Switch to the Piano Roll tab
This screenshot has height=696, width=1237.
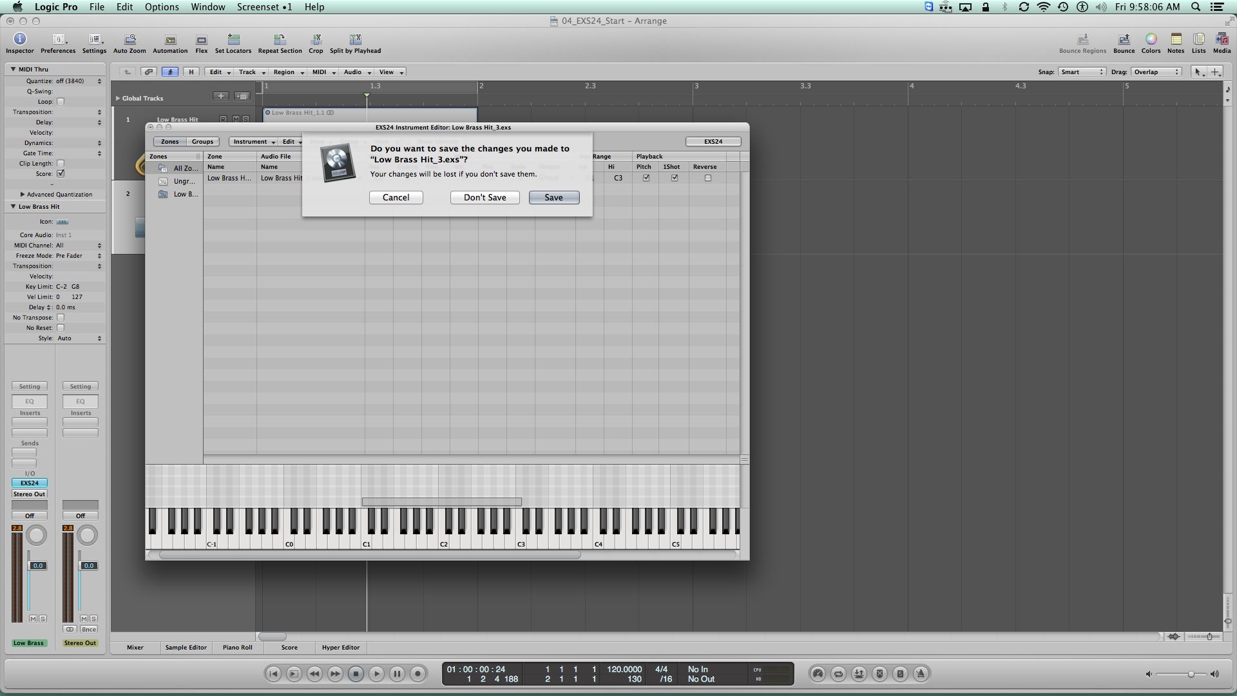238,648
